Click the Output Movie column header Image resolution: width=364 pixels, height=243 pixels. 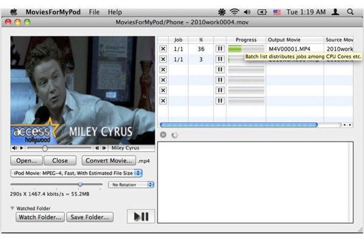(x=295, y=39)
